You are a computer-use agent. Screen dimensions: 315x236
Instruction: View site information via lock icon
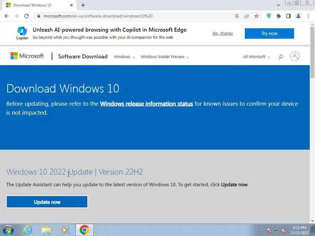click(x=39, y=16)
